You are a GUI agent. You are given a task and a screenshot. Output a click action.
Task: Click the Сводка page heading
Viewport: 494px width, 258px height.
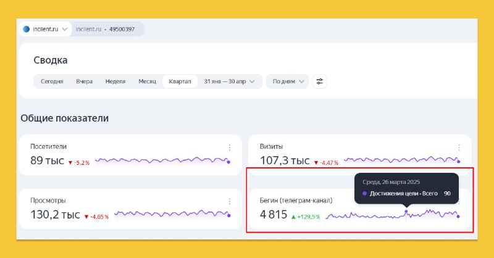(x=51, y=60)
